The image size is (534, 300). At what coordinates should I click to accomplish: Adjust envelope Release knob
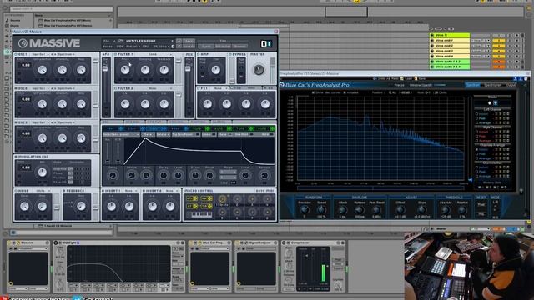tap(264, 176)
